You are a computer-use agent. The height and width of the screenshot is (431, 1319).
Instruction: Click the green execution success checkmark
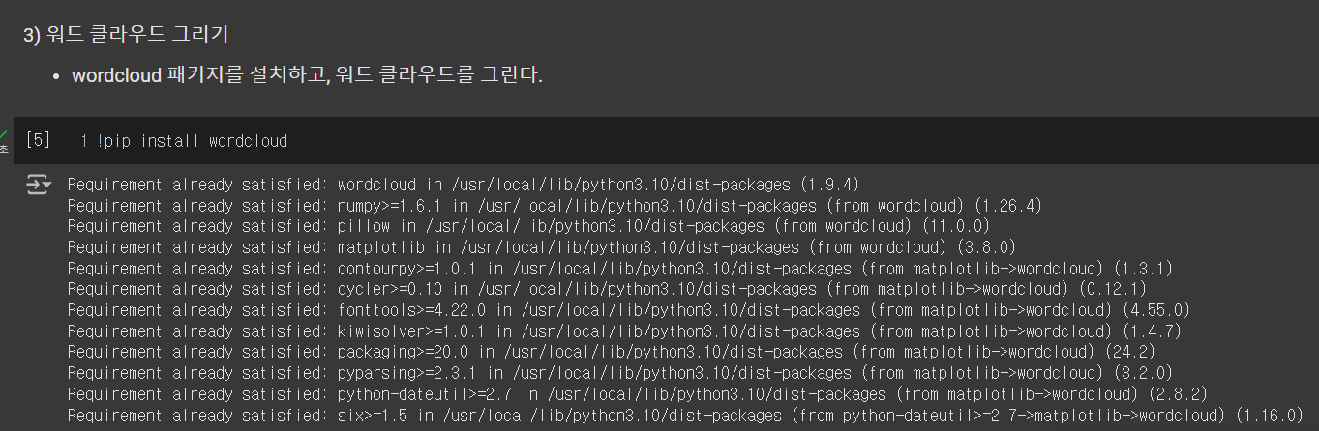(x=4, y=135)
